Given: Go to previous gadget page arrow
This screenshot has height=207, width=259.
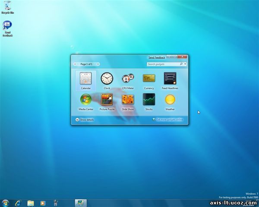Looking at the screenshot, I should 75,64.
